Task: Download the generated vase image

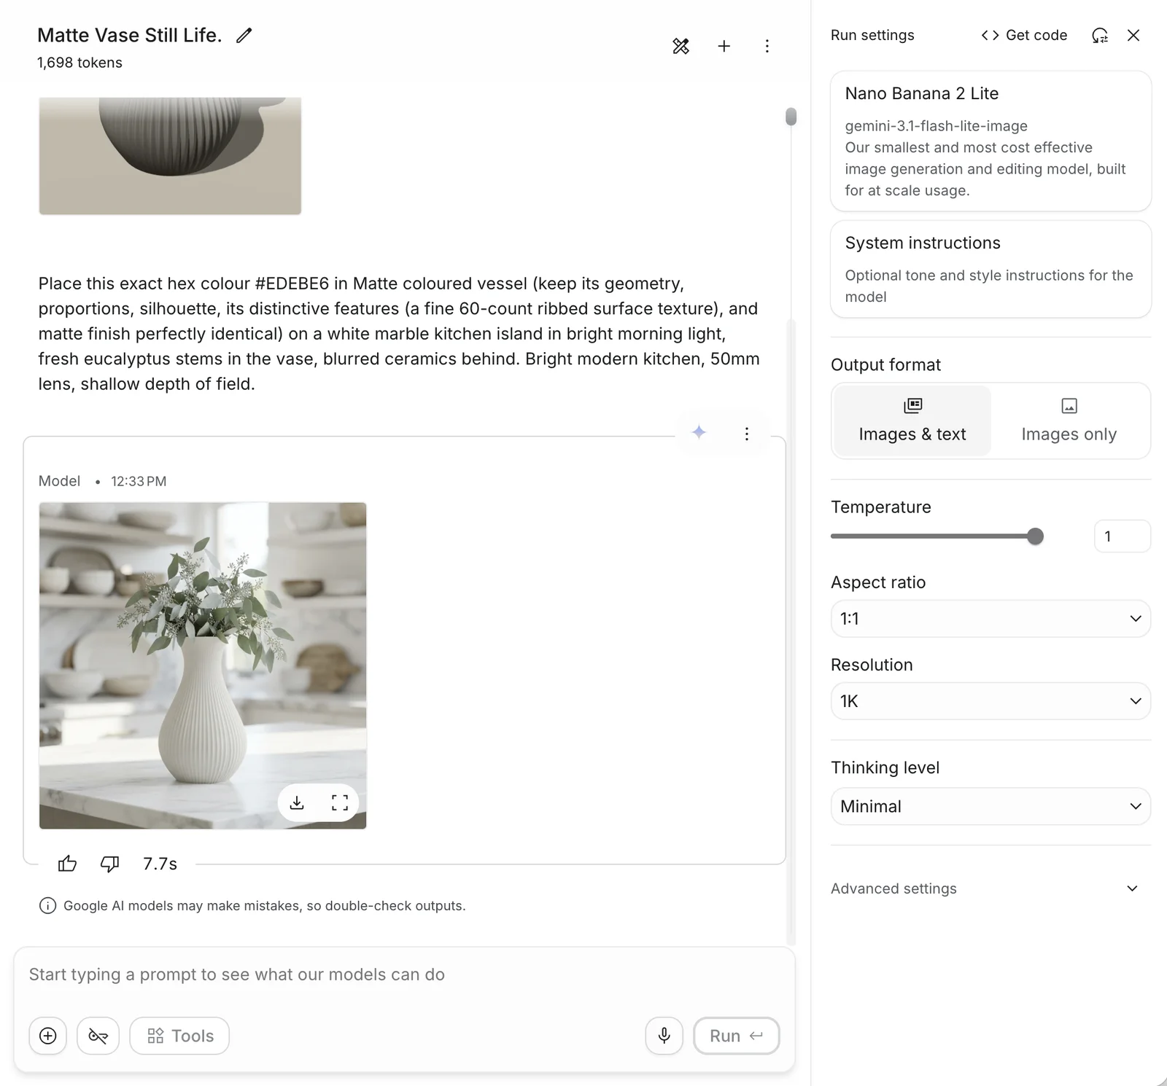Action: (297, 802)
